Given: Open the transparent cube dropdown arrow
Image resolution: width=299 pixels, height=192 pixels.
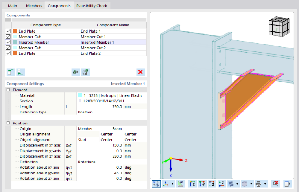Looking at the screenshot, I should [x=251, y=184].
